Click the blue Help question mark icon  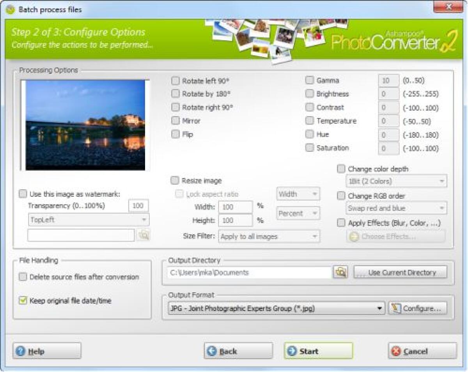[20, 351]
